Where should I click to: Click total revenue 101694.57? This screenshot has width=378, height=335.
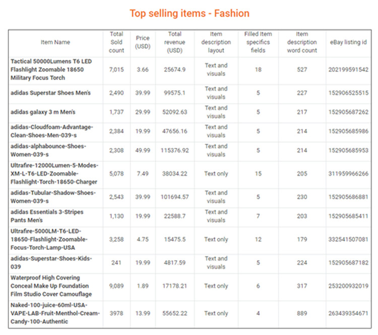point(175,197)
